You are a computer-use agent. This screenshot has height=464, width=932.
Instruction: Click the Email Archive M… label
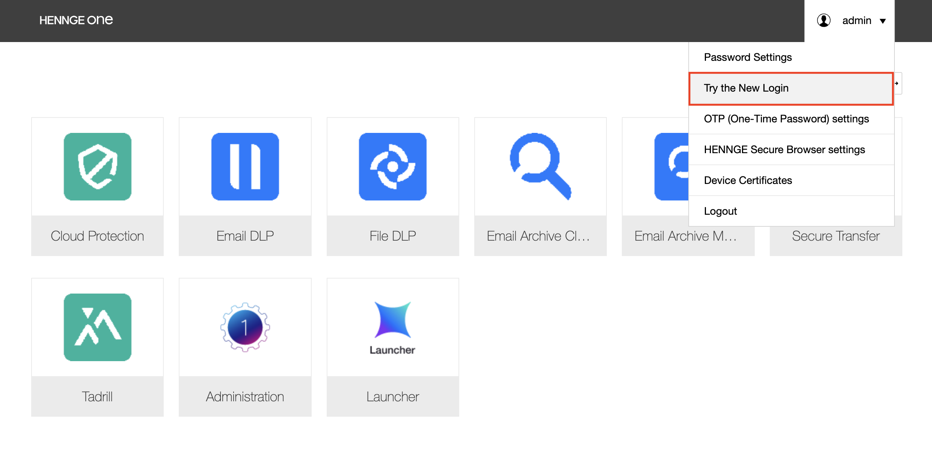click(686, 236)
